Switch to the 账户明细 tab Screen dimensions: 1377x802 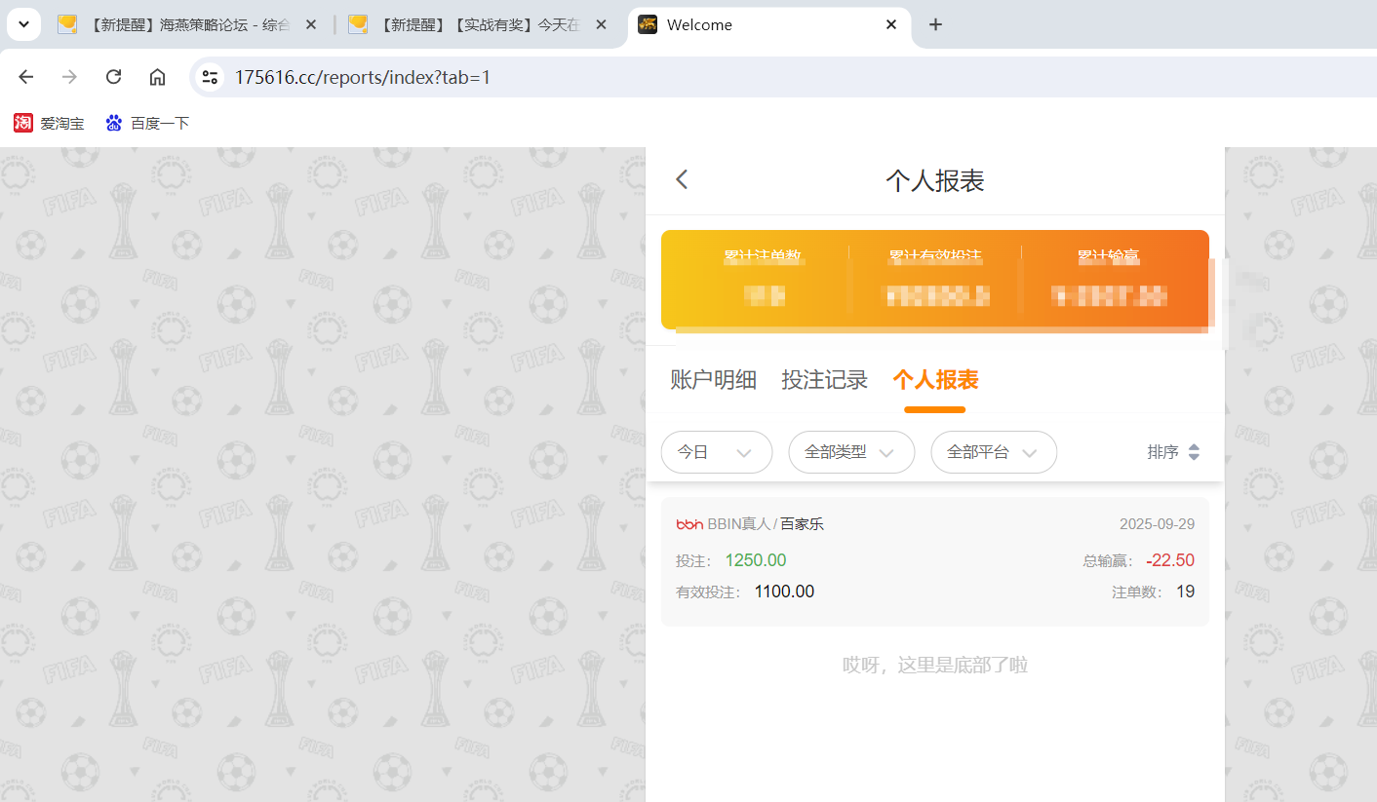click(x=713, y=380)
